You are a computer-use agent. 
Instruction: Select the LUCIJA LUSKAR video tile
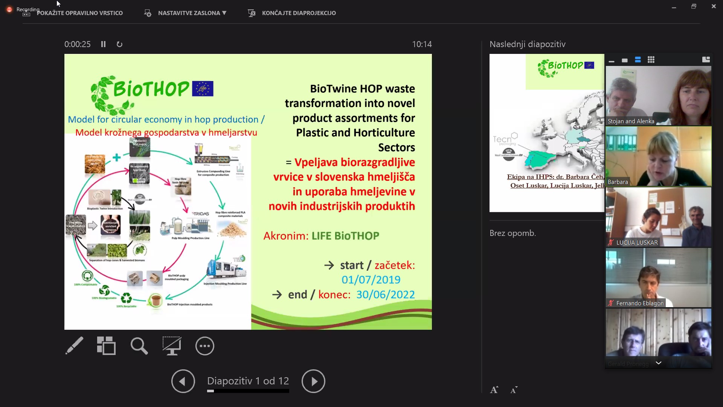[659, 217]
